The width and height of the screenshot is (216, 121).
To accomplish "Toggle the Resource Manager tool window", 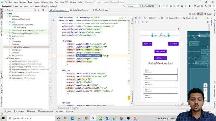I will coord(1,28).
